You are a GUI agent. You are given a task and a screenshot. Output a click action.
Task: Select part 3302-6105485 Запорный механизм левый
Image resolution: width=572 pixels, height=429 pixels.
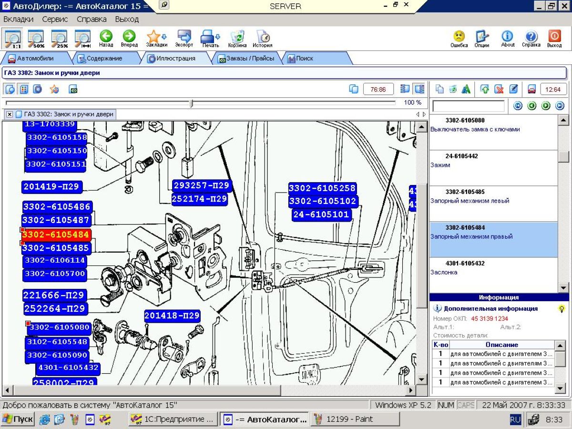coord(493,204)
